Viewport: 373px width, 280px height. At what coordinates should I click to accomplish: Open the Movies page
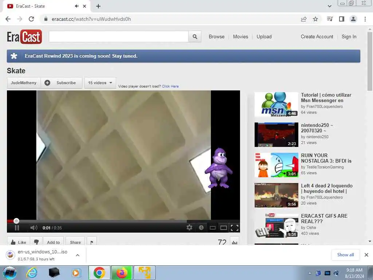click(x=240, y=37)
